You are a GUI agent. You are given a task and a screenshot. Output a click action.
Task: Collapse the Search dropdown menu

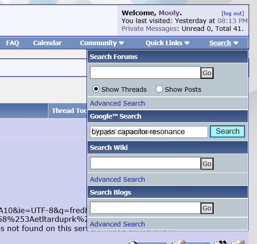point(224,43)
